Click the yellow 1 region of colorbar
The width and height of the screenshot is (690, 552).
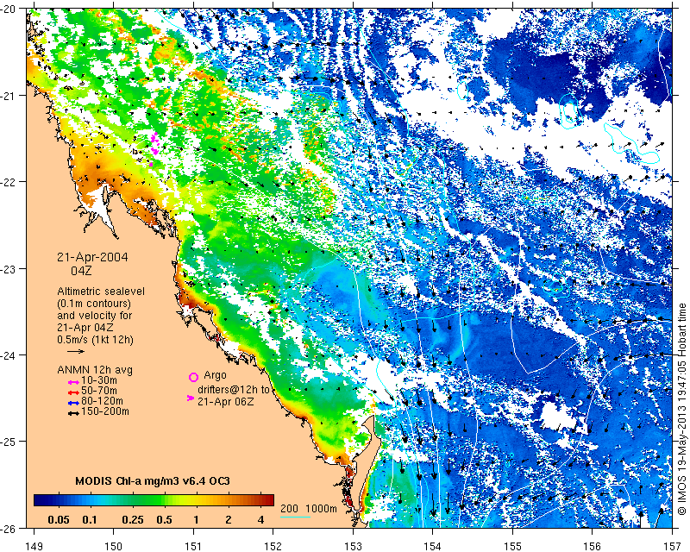tap(196, 500)
